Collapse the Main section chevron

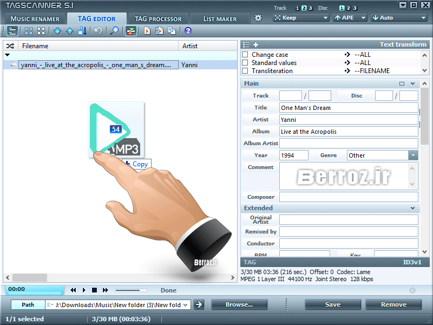click(412, 83)
